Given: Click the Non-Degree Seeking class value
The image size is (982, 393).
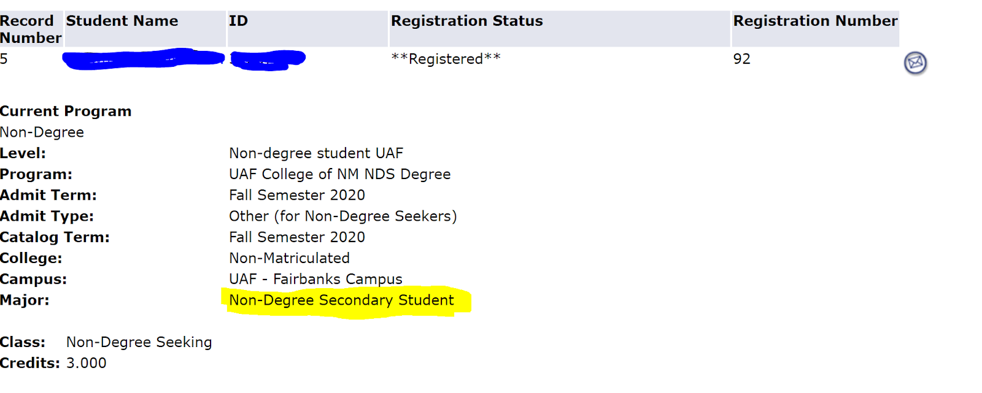Looking at the screenshot, I should click(139, 342).
